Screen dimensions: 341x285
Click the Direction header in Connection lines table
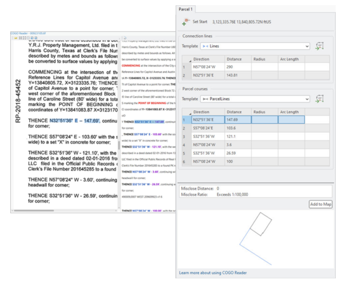pos(208,59)
